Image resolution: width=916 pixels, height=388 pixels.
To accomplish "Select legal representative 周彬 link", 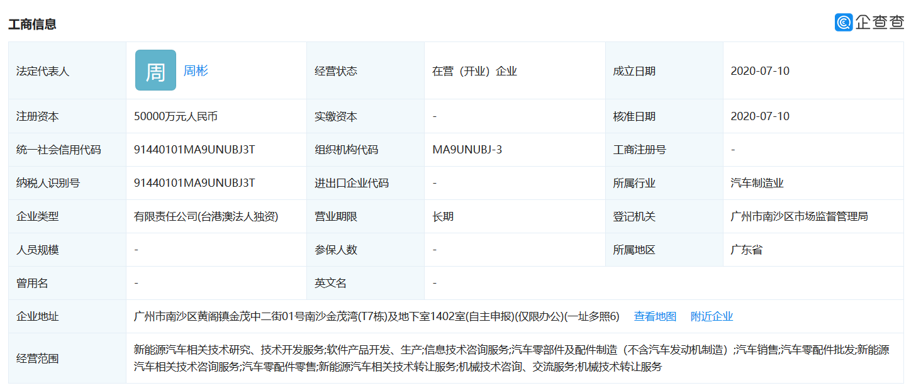I will (x=196, y=70).
